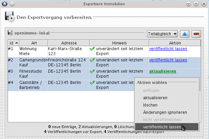Choose 'aktualisieren' from the action menu
The height and width of the screenshot is (139, 209).
[x=155, y=98]
